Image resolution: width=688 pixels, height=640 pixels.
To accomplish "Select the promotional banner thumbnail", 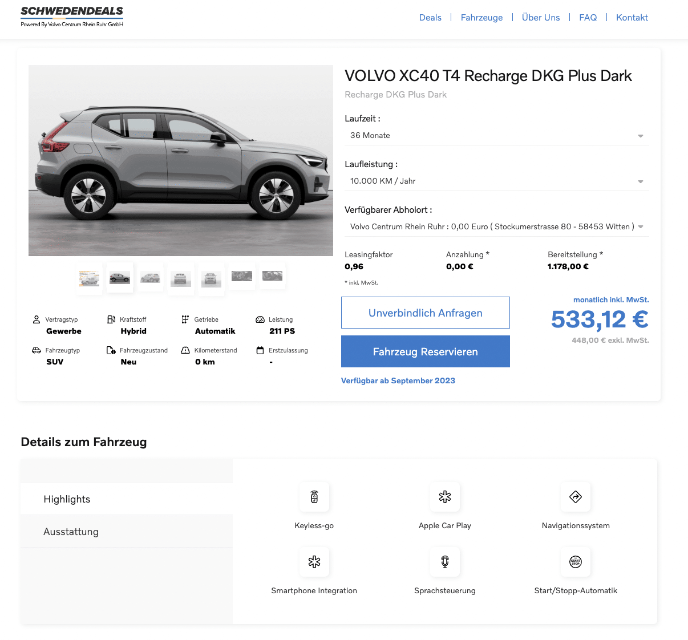I will click(x=90, y=278).
